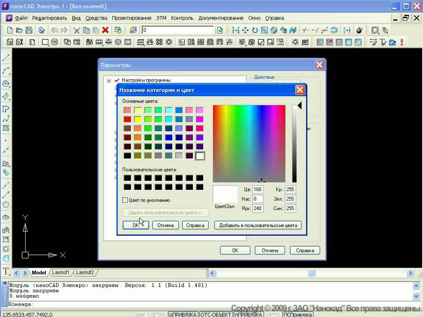Click the red Delete X toolbar icon
Image resolution: width=423 pixels, height=317 pixels.
click(105, 30)
